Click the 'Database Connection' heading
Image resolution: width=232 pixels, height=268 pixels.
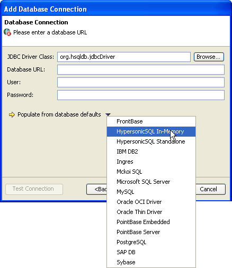(x=36, y=22)
